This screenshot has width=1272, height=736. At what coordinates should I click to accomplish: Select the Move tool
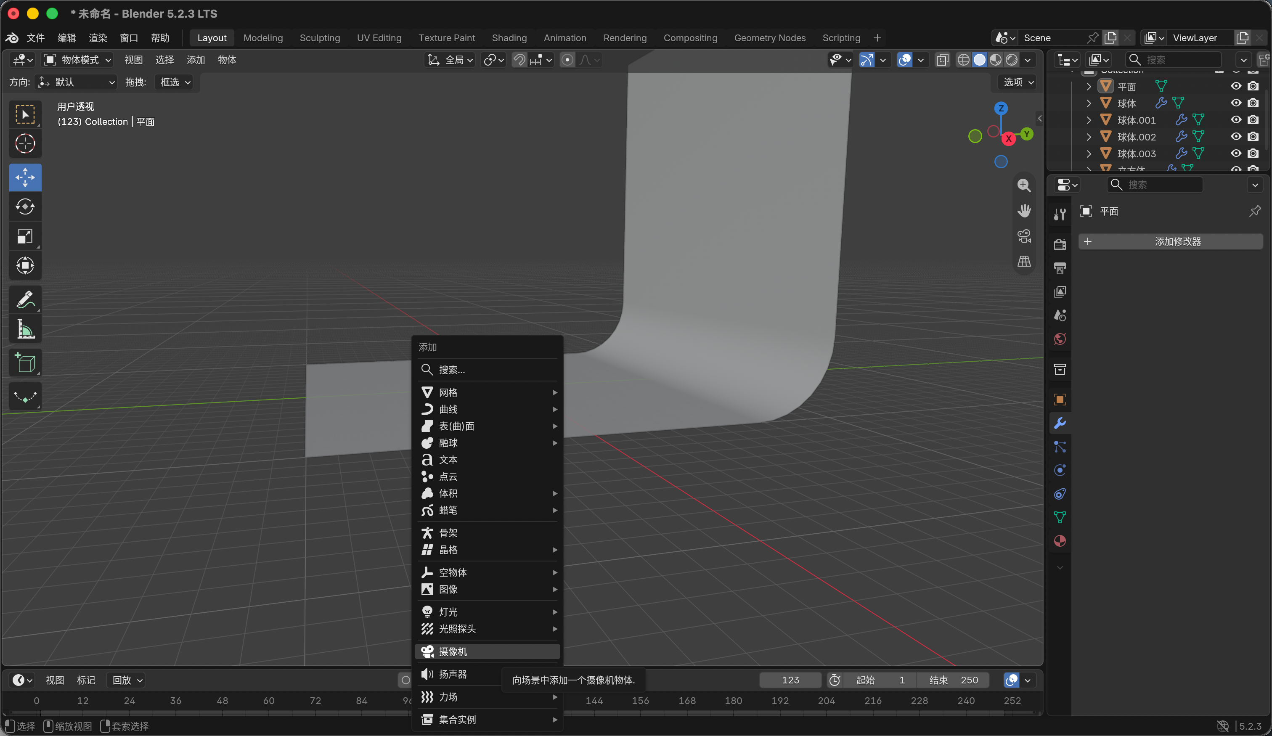pos(25,177)
